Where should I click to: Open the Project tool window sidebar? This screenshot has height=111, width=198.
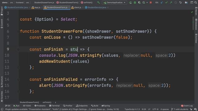click(2, 11)
